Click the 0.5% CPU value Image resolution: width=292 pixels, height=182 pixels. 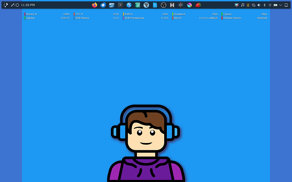coord(116,14)
